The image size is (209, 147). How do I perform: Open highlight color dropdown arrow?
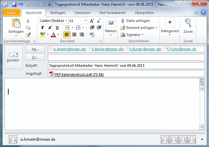(48, 35)
